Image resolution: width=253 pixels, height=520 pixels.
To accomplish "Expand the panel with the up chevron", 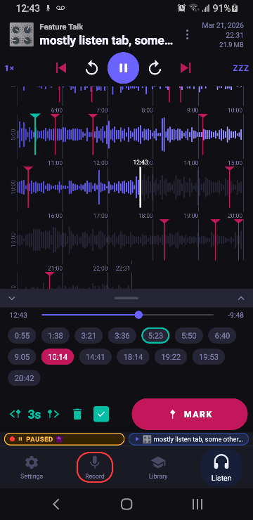I will tap(241, 298).
